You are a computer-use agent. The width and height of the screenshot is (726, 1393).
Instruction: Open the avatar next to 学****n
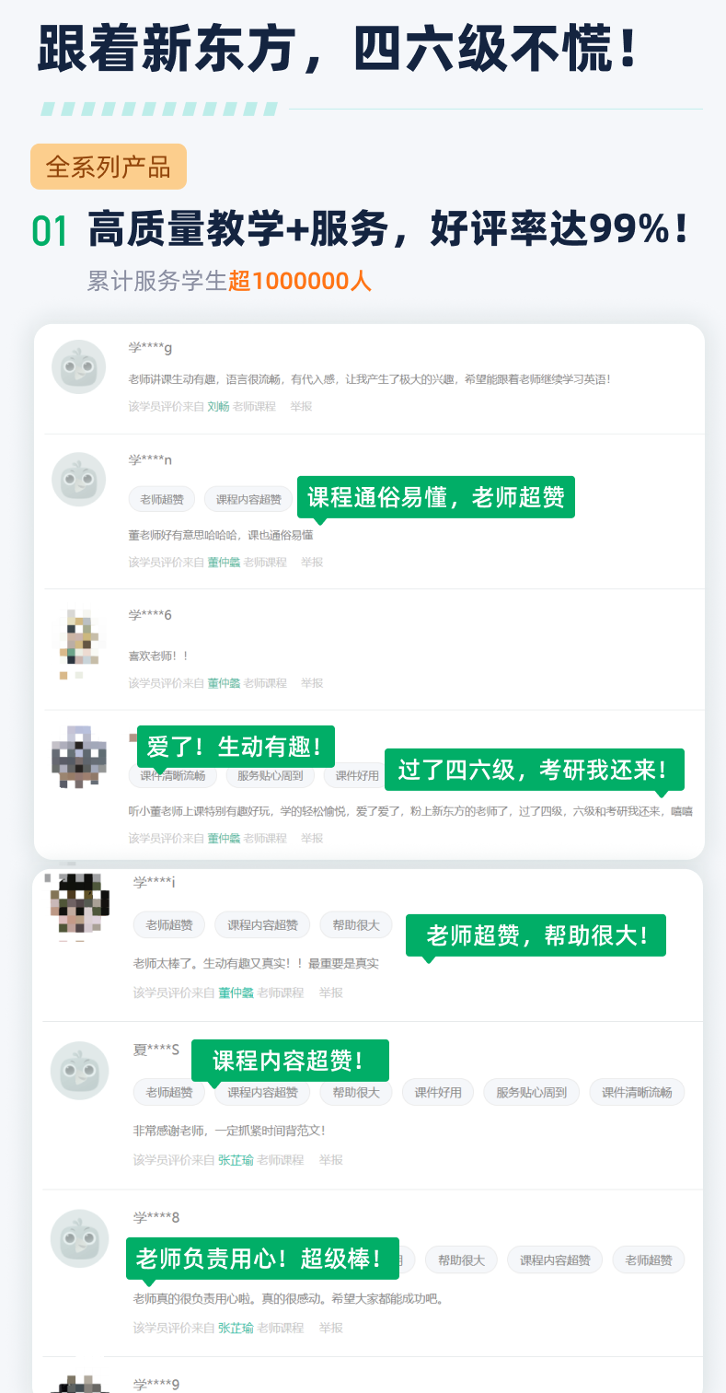click(79, 479)
